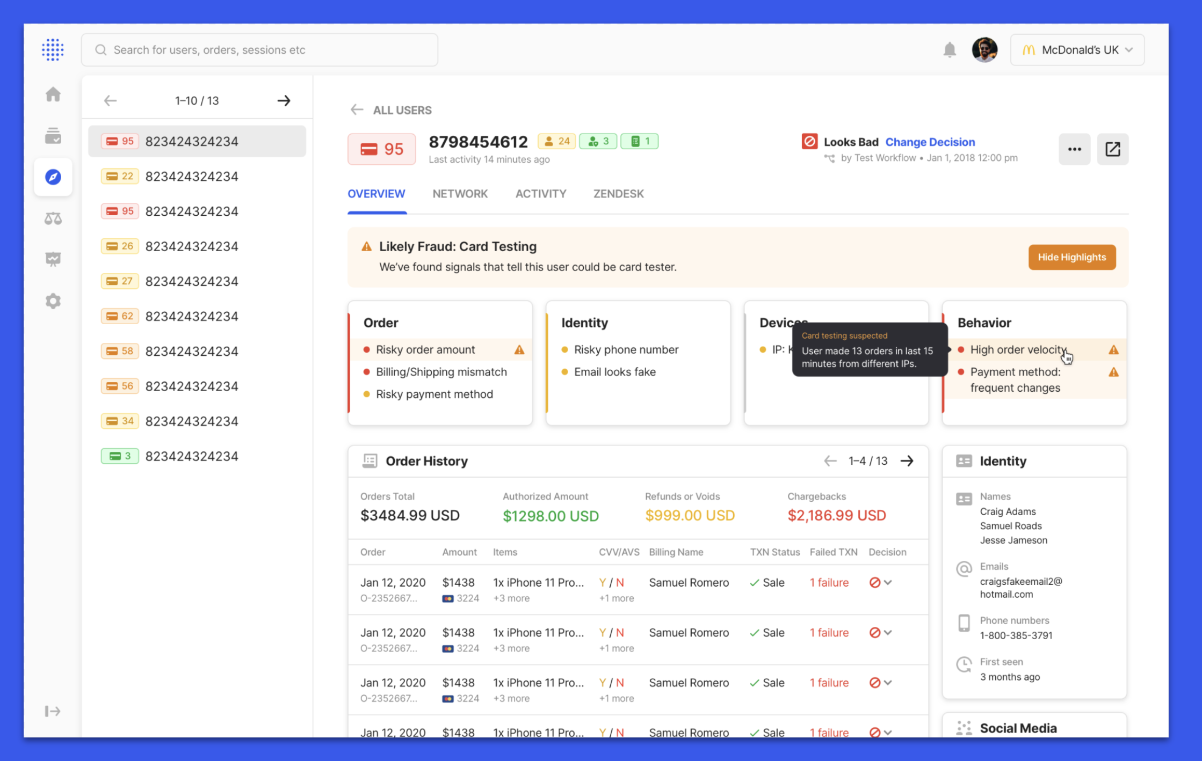Image resolution: width=1202 pixels, height=761 pixels.
Task: Select user row with score 34
Action: pos(197,421)
